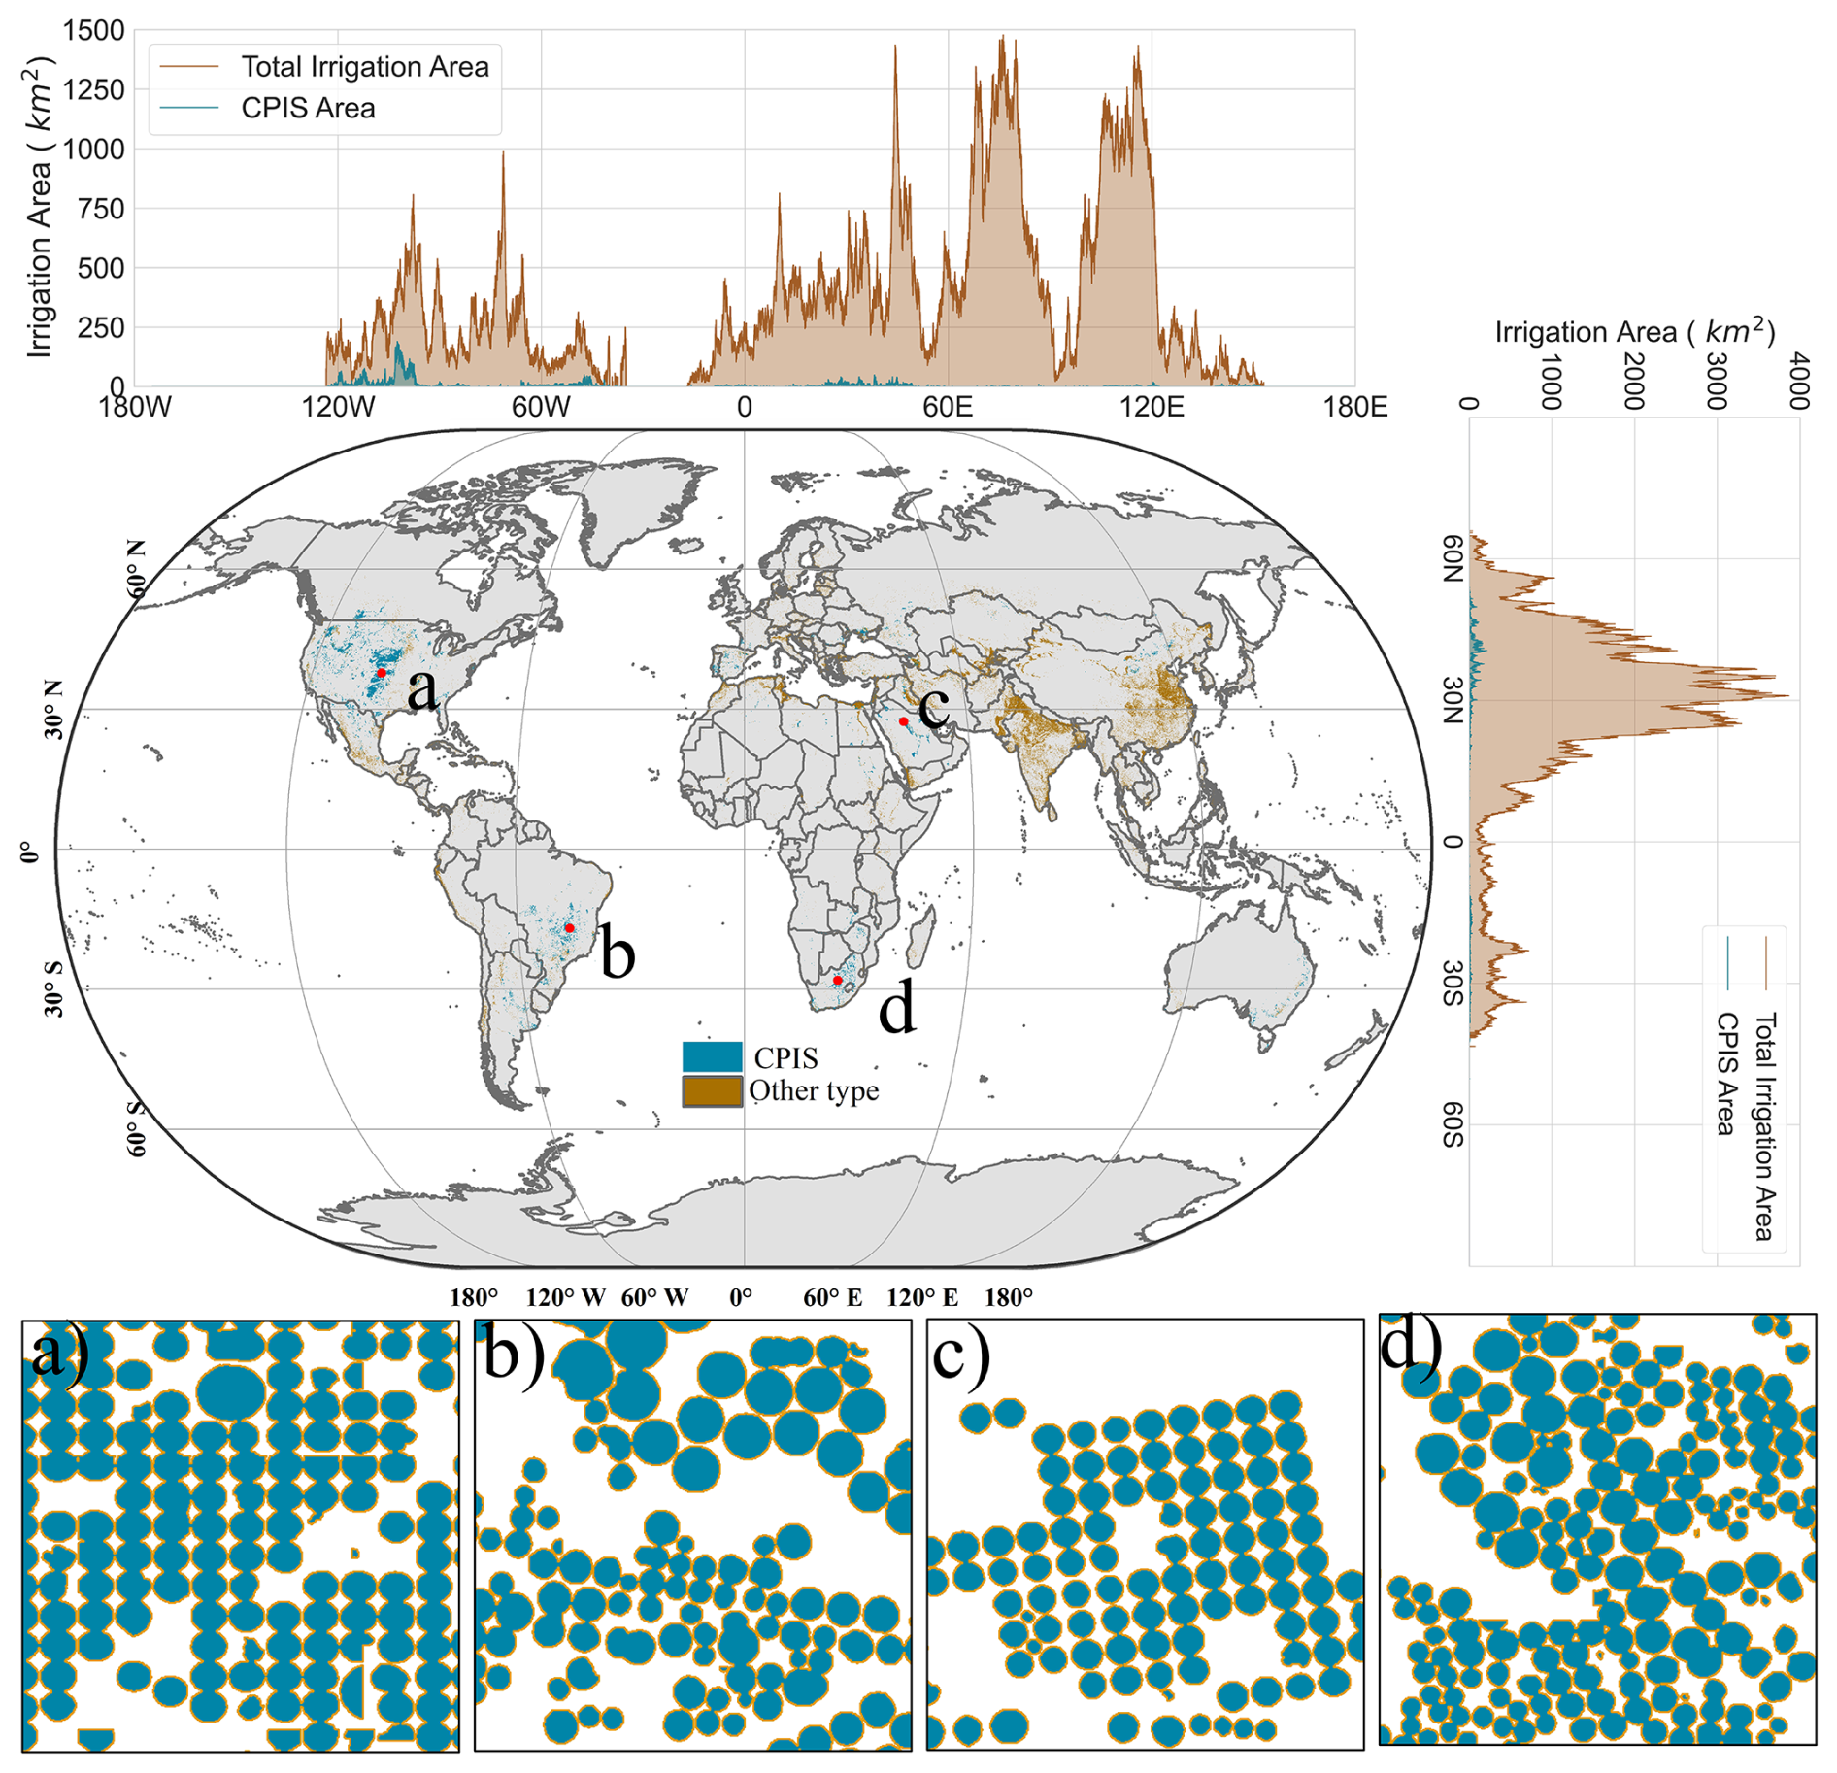Image resolution: width=1837 pixels, height=1773 pixels.
Task: Click the blue CPIS legend swatch on map
Action: tap(712, 1056)
